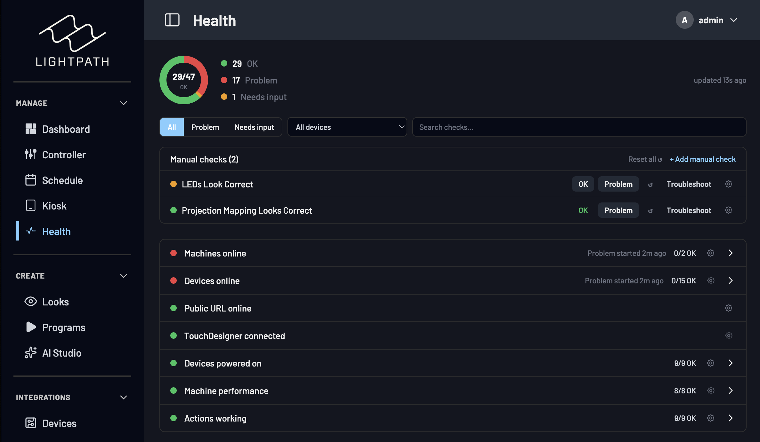
Task: Open settings gear for TouchDesigner connected
Action: coord(729,335)
